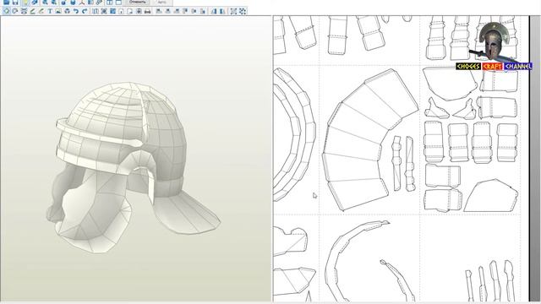Select the Edit Flaps tool
This screenshot has width=541, height=304.
[32, 11]
